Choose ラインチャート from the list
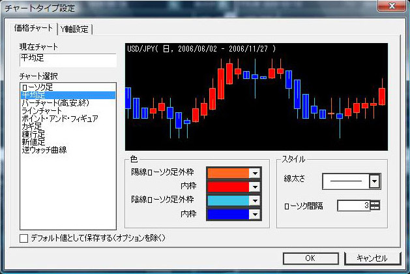This screenshot has width=410, height=274. [x=68, y=111]
